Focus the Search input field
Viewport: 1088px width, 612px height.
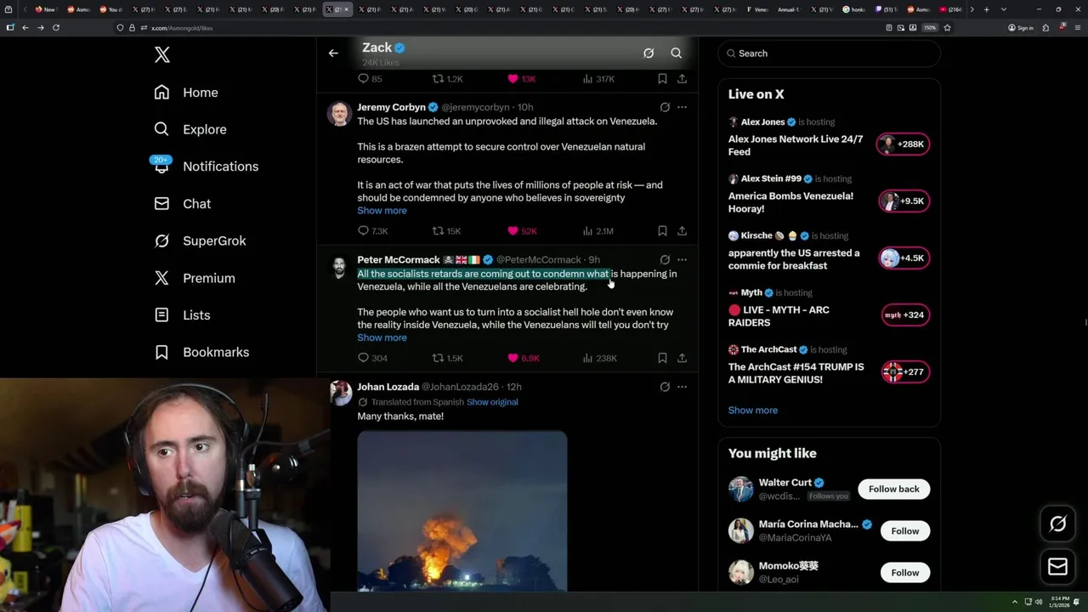coord(829,54)
